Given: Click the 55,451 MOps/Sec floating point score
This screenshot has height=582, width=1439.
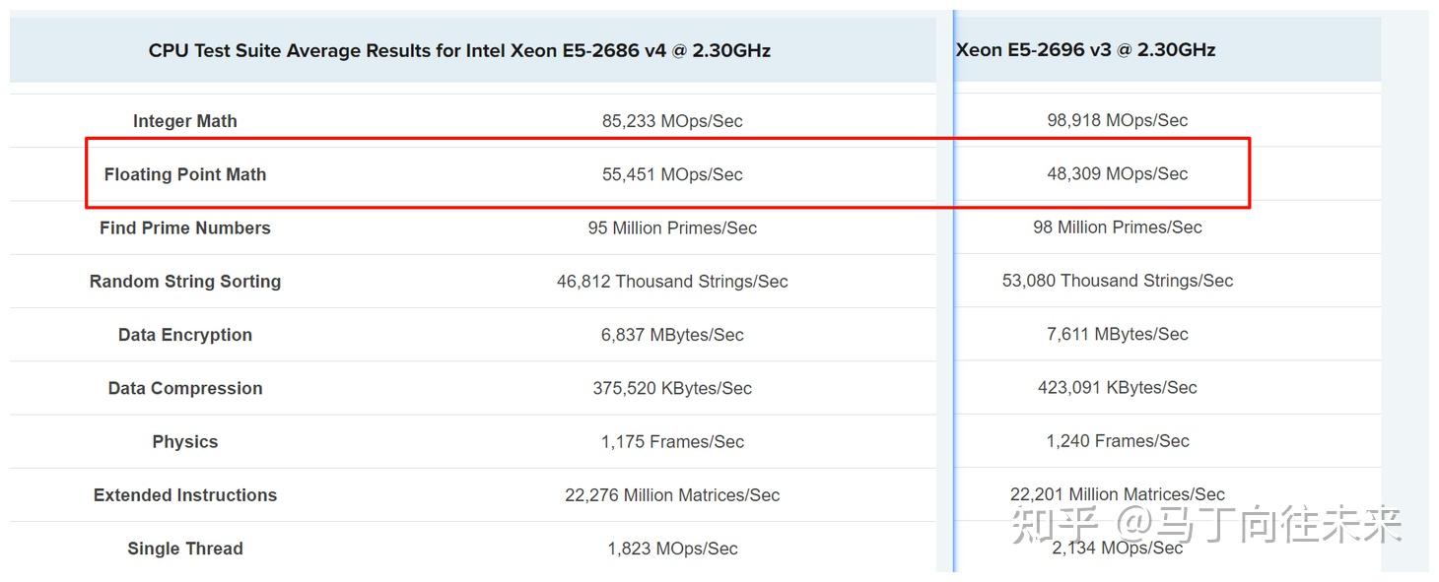Looking at the screenshot, I should tap(672, 174).
